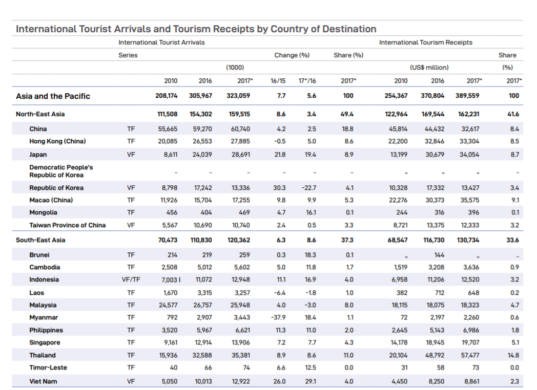Select the 'Macao (China)' row label
Viewport: 537px width, 390px height.
51,200
